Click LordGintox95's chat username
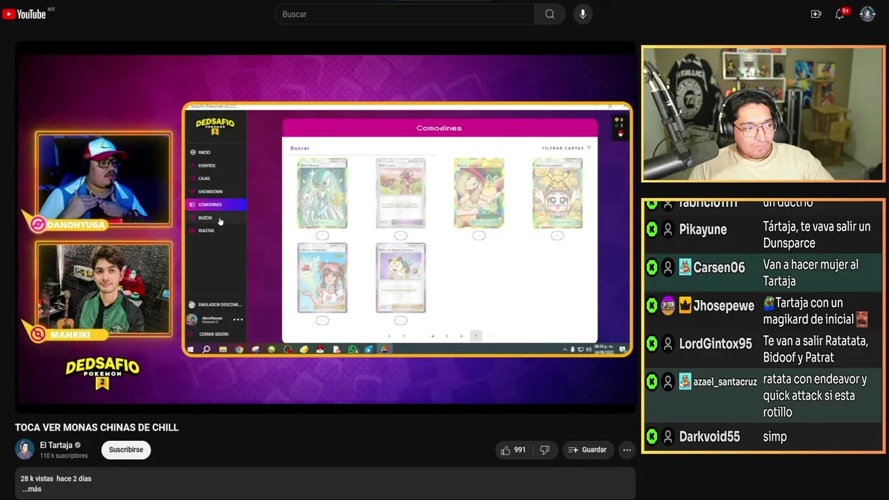889x500 pixels. point(715,344)
